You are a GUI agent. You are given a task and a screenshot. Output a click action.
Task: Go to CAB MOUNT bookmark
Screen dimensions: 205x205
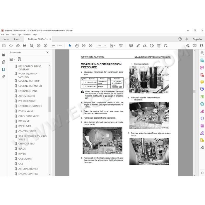coord(25,159)
